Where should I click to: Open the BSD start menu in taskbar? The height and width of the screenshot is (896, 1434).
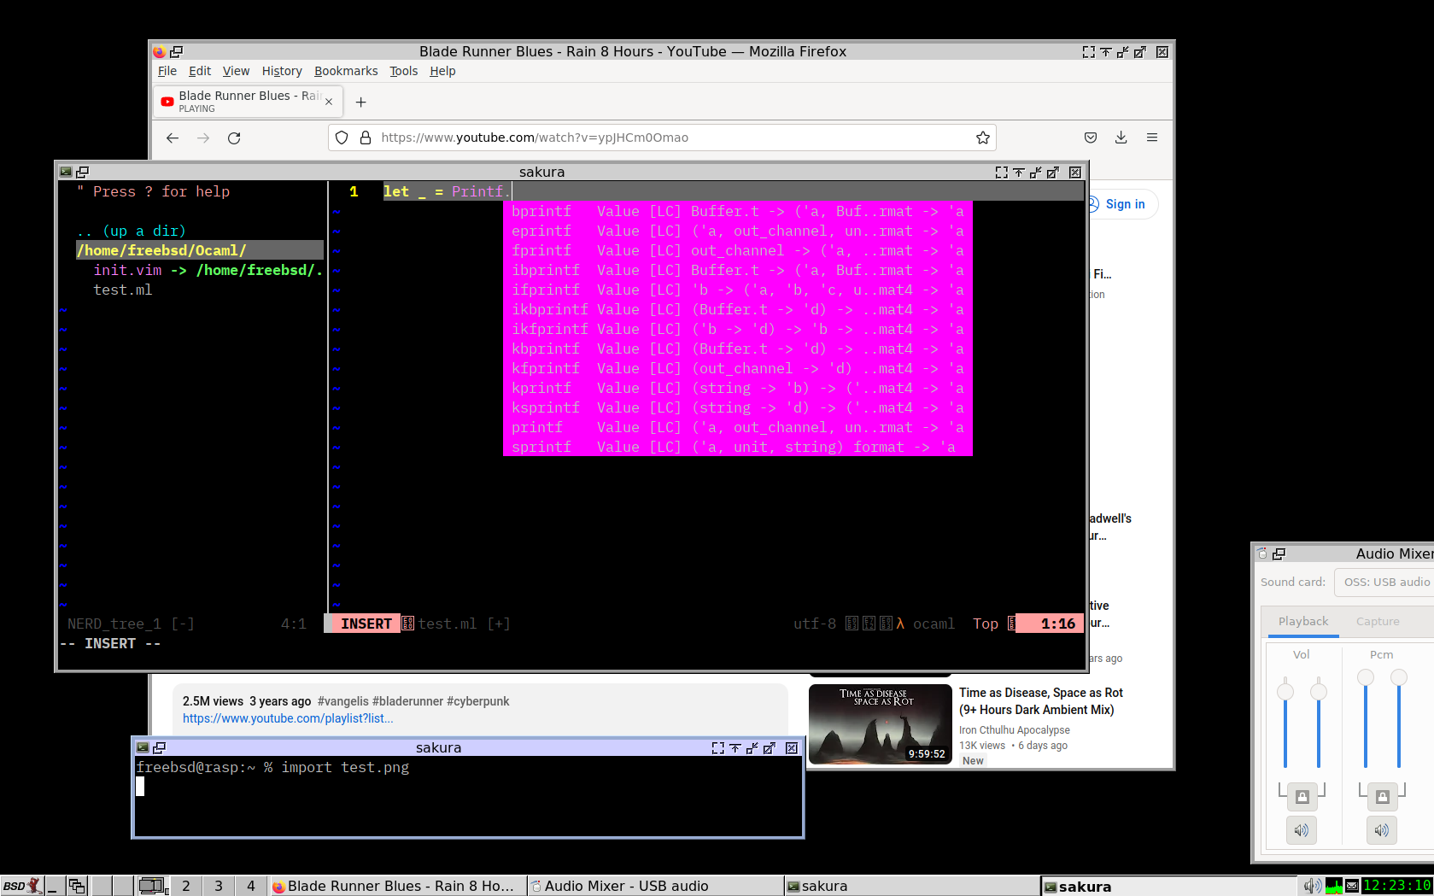coord(21,886)
